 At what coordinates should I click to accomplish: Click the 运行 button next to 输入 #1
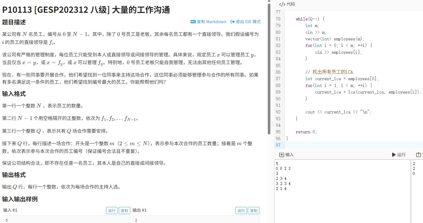pyautogui.click(x=112, y=210)
